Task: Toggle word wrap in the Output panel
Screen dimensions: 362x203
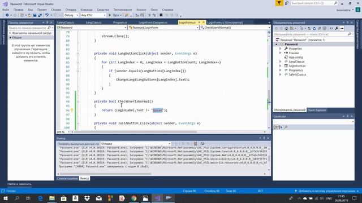Action: pos(202,144)
